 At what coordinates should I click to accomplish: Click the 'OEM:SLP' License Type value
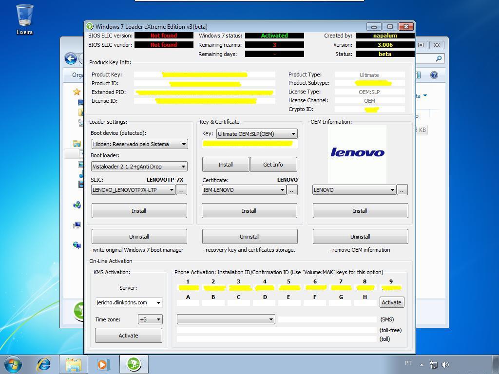pyautogui.click(x=369, y=92)
